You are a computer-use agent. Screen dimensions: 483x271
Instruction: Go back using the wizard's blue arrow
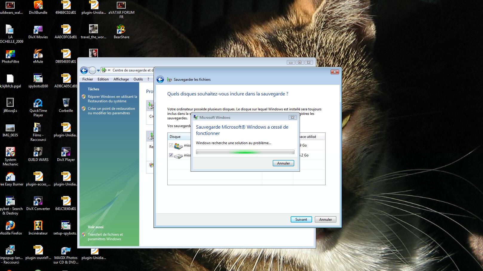tap(160, 79)
